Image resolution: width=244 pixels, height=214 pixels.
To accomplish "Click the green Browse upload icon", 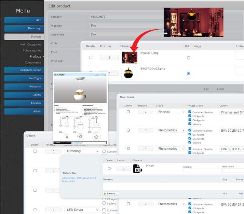I will click(105, 194).
